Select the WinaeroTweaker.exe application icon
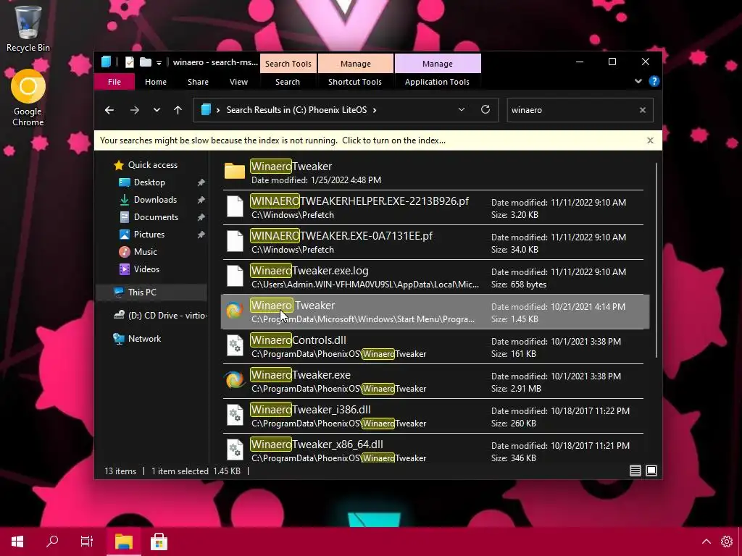 tap(234, 379)
